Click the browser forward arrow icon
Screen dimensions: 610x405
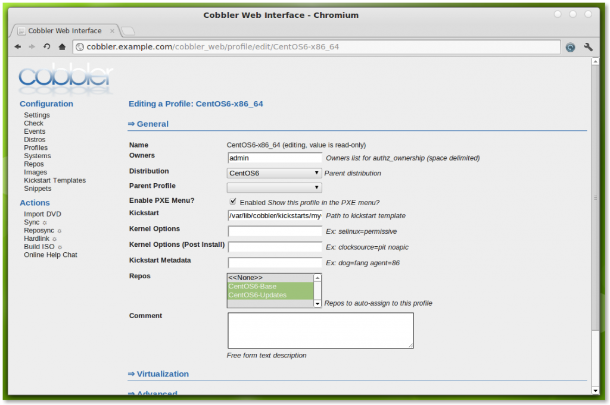coord(32,47)
